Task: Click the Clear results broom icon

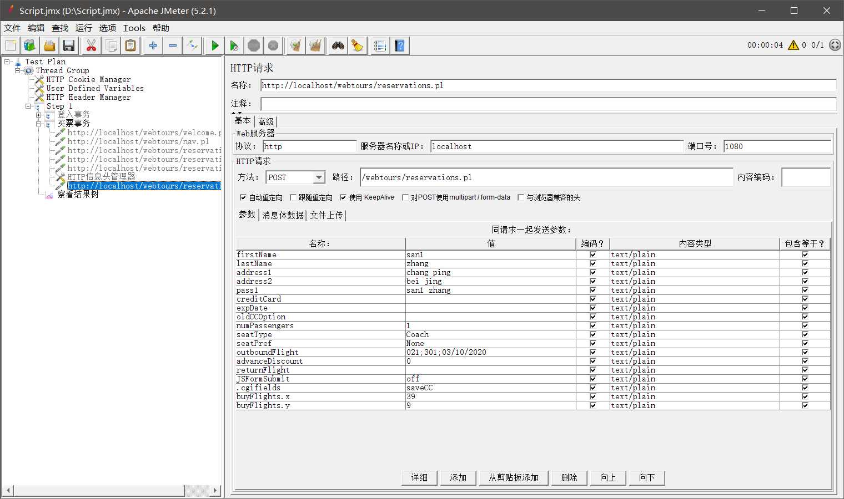Action: coord(295,45)
